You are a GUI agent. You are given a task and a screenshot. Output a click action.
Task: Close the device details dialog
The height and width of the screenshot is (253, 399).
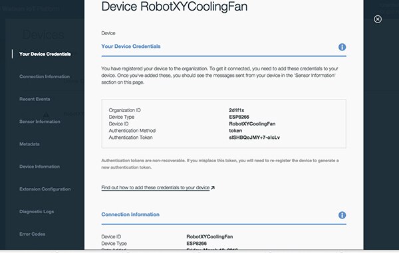pyautogui.click(x=377, y=19)
